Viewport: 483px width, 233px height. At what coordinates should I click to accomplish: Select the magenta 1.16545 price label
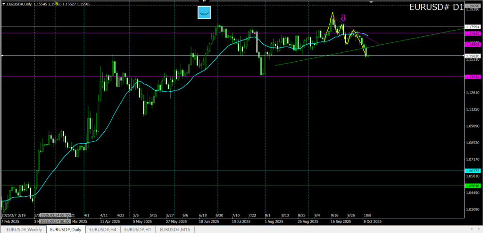(472, 44)
